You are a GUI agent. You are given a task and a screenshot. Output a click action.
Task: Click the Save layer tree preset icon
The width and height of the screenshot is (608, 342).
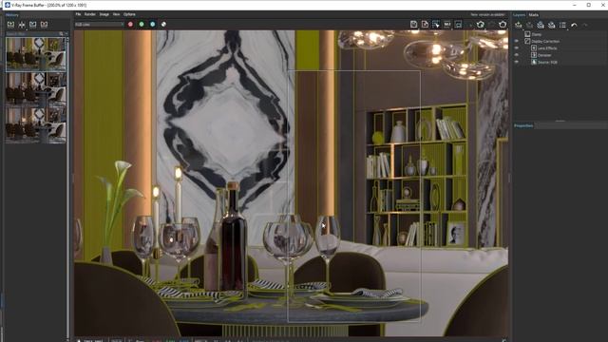pyautogui.click(x=541, y=26)
